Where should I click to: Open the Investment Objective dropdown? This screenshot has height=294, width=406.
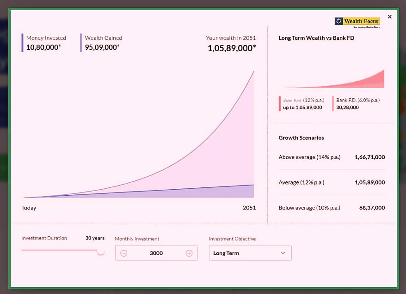(250, 253)
